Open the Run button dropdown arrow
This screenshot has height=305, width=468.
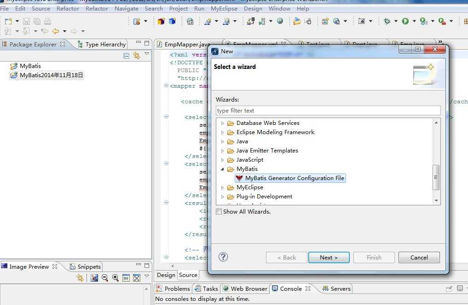coord(414,21)
